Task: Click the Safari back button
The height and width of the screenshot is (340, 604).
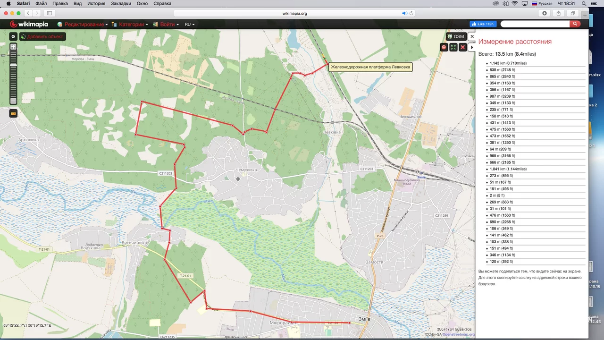Action: [28, 13]
